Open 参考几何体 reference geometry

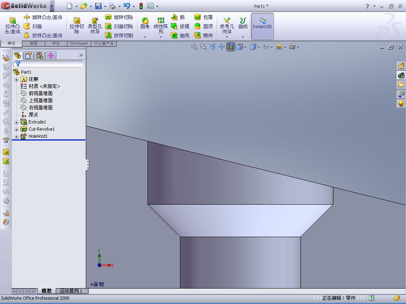tap(227, 26)
